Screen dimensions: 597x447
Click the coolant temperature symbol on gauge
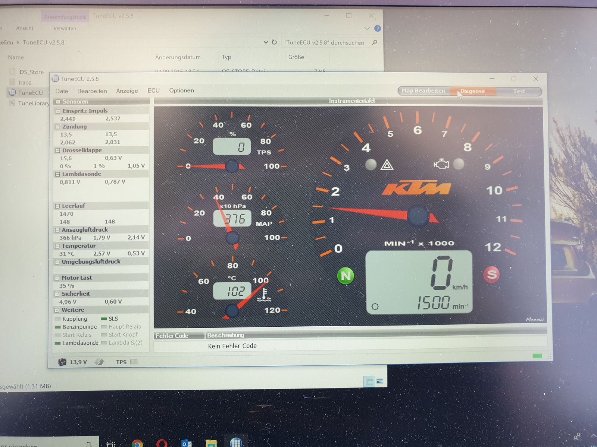tap(264, 294)
